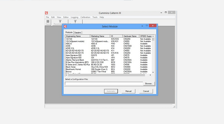224x124 pixels.
Task: Click the Cancel button
Action: (146, 91)
